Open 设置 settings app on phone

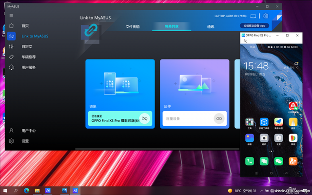point(278,138)
